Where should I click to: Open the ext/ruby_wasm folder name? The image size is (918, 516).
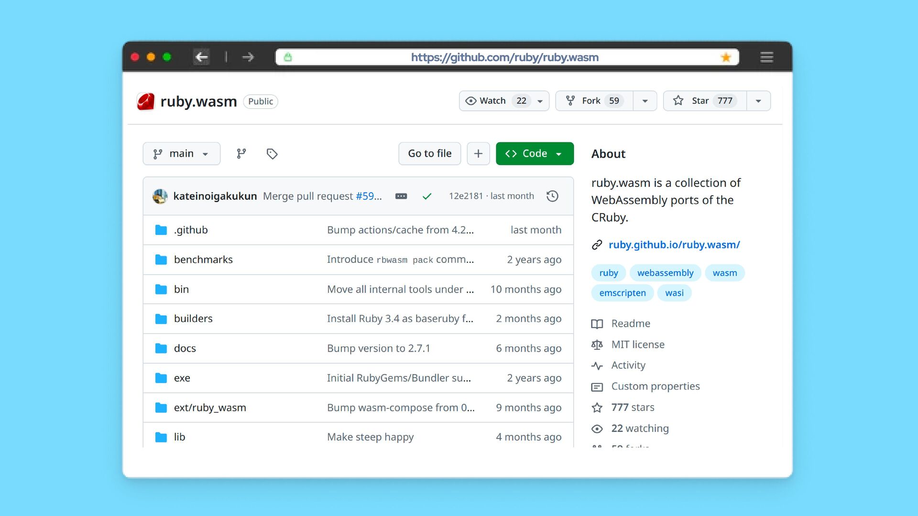tap(210, 408)
